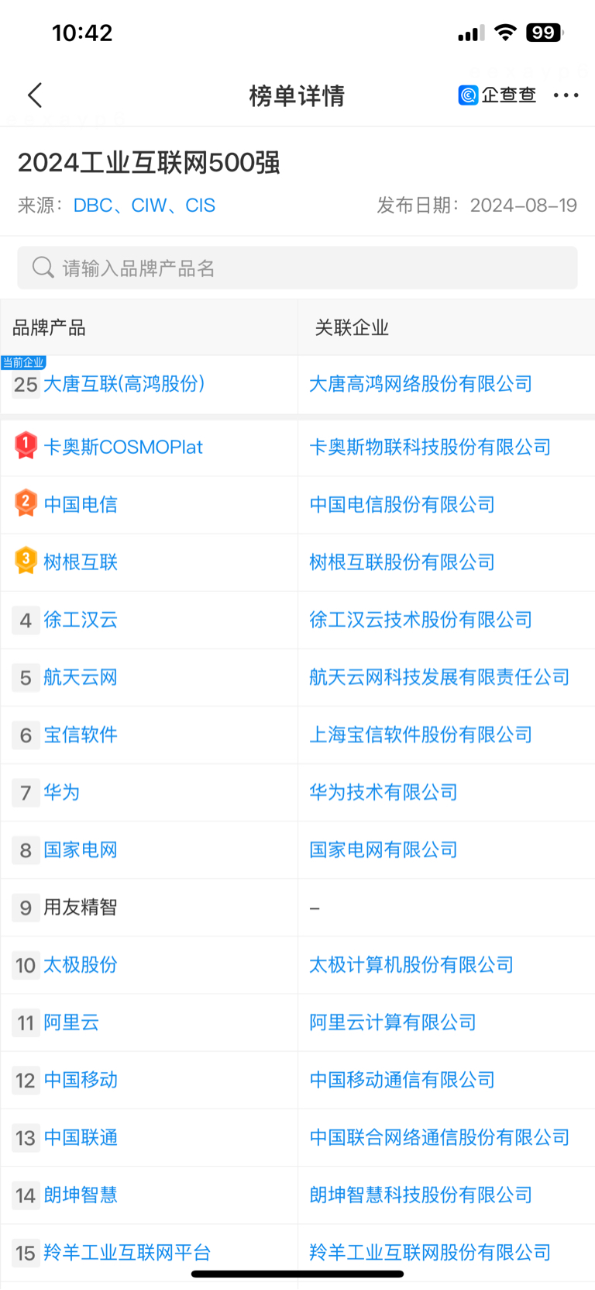The width and height of the screenshot is (595, 1290).
Task: View 大唐高鸿网络股份有限公司 details
Action: click(x=421, y=383)
